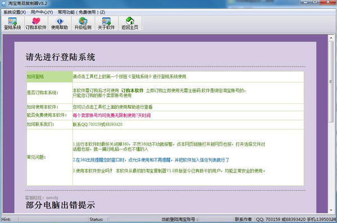Viewport: 337px width, 223px height.
Task: Close the 淘宝商品复制器 window
Action: pos(328,2)
